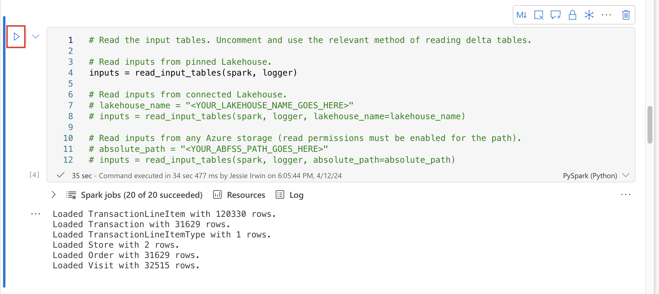
Task: Clear cell output using the toolbar icon
Action: (539, 15)
